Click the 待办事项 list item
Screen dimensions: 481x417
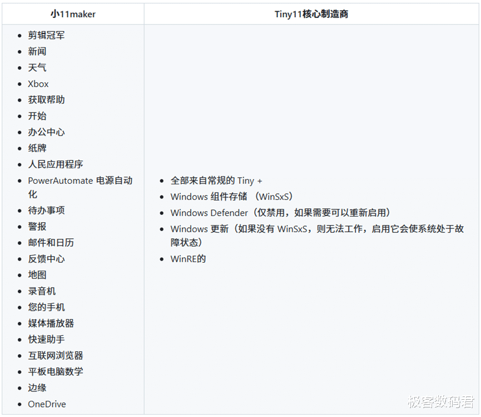click(46, 210)
